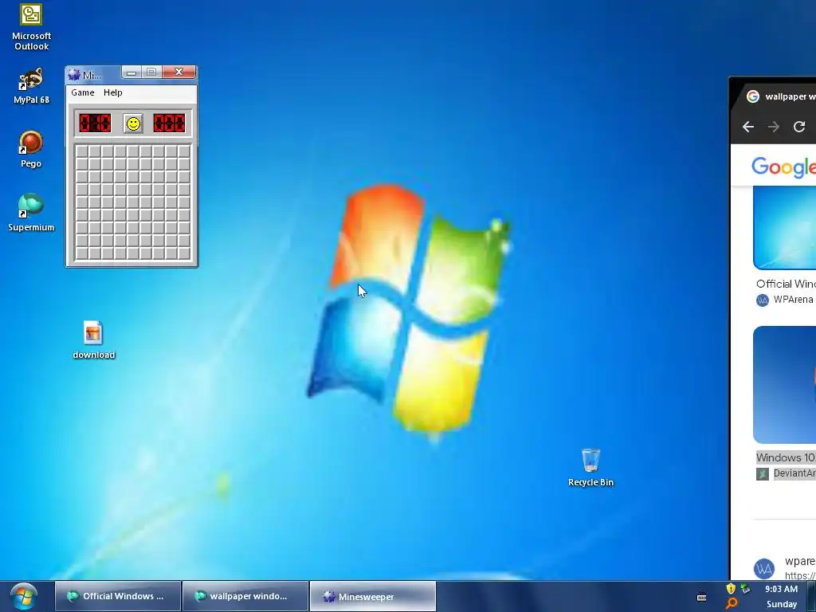The height and width of the screenshot is (612, 816).
Task: Click the Minesweeper mine counter display
Action: [95, 124]
